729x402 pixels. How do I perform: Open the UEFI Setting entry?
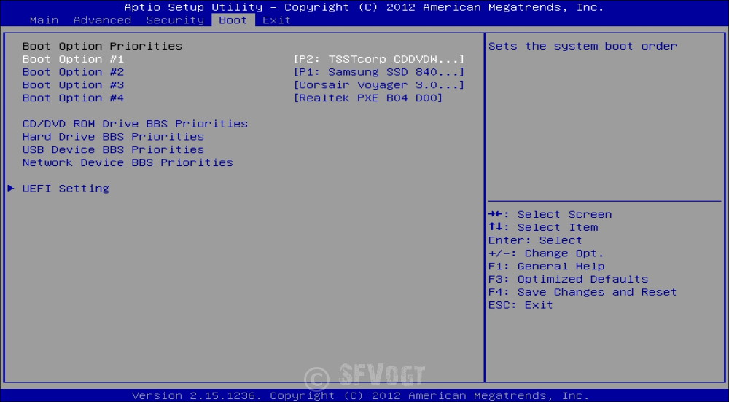point(66,189)
